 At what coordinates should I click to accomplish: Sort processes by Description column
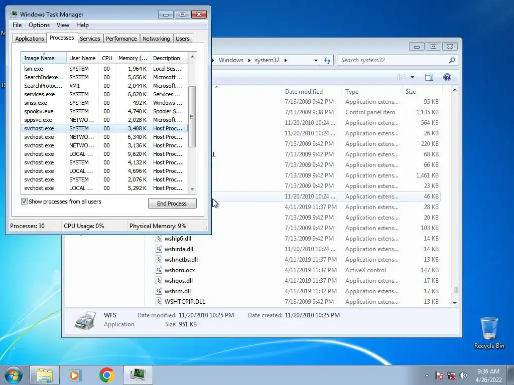[x=169, y=58]
